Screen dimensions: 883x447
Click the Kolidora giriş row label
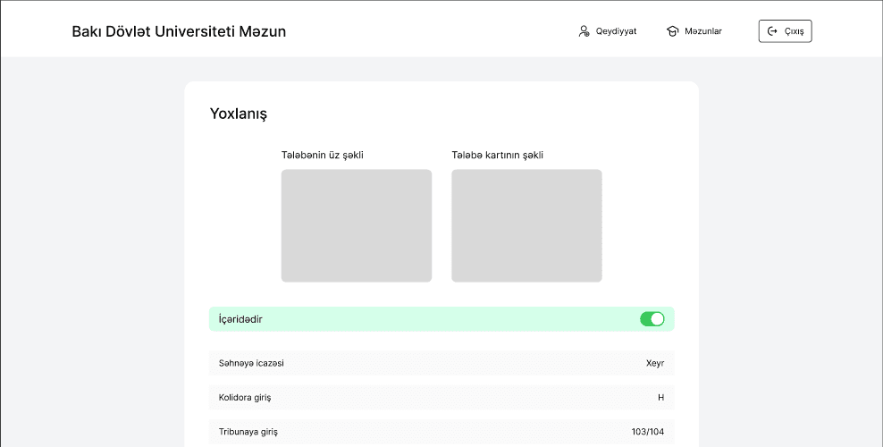pos(244,397)
